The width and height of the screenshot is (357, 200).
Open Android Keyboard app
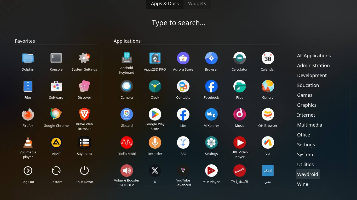[127, 58]
